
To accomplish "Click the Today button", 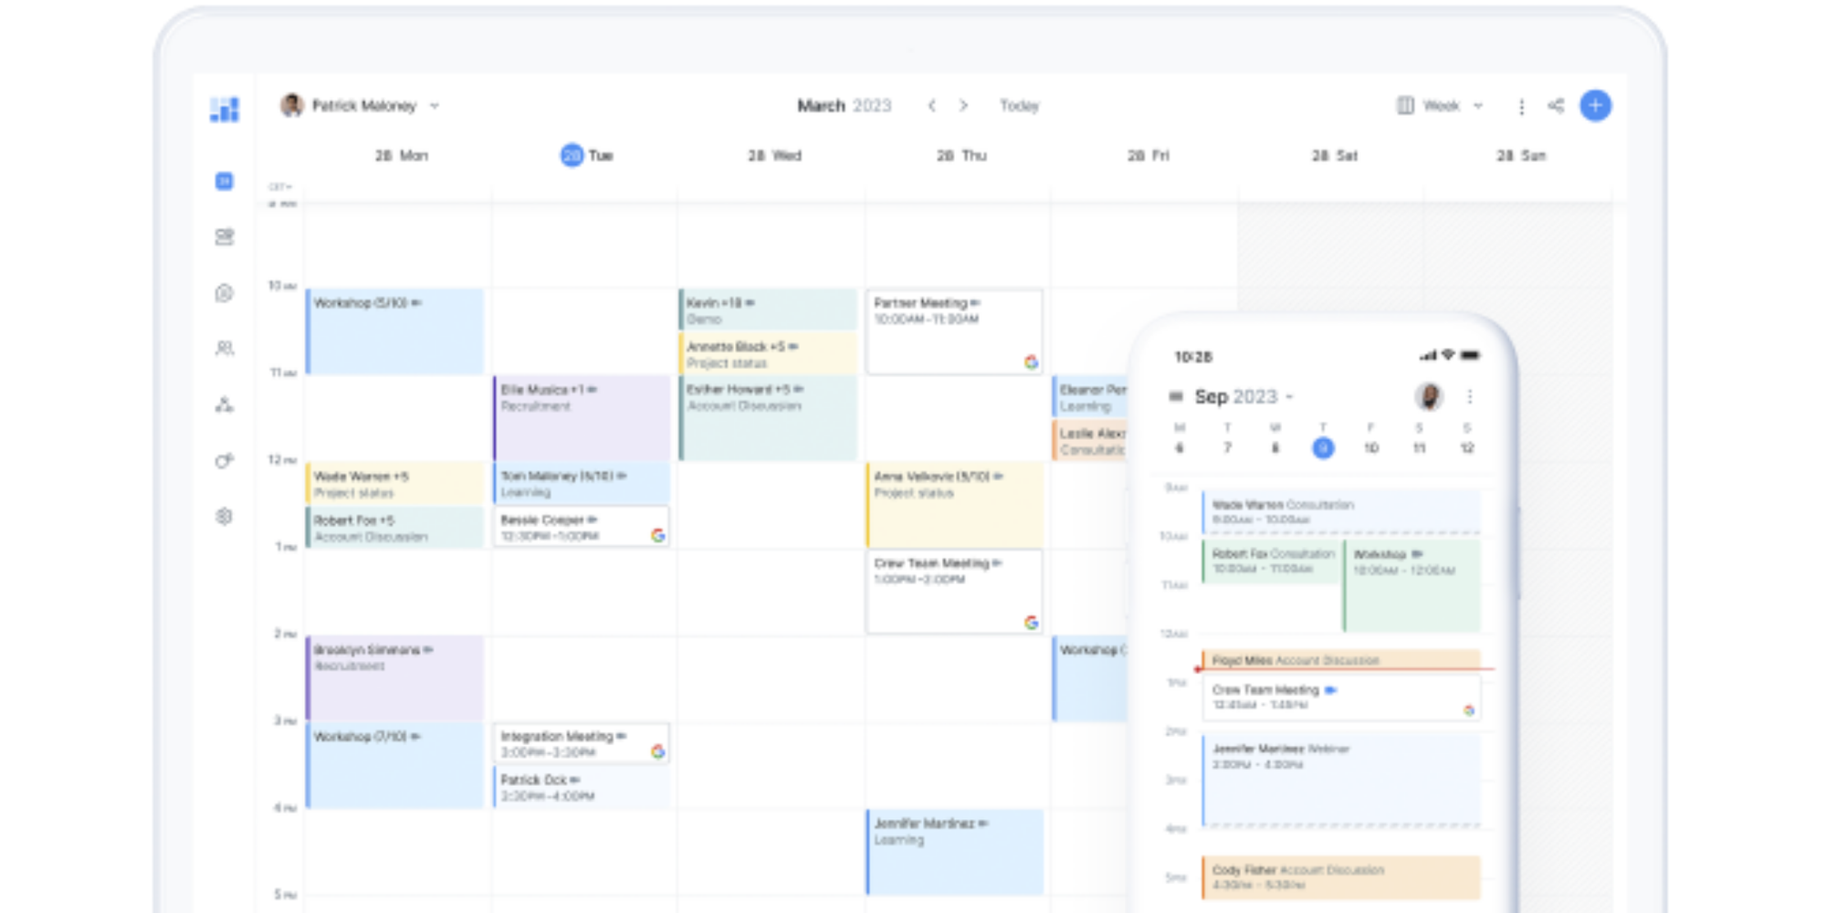I will tap(1020, 106).
